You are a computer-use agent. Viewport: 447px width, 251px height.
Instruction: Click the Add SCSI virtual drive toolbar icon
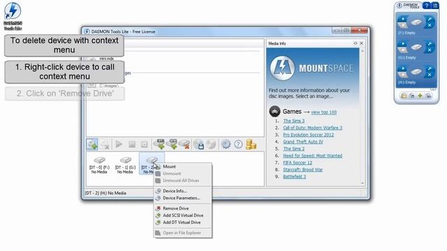tap(172, 144)
